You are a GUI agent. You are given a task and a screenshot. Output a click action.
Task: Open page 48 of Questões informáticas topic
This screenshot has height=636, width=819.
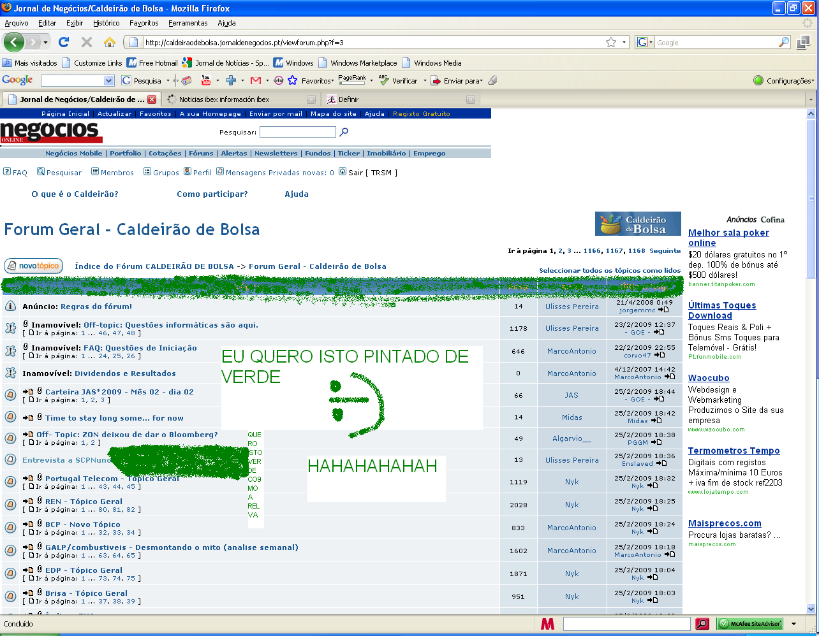(x=131, y=333)
